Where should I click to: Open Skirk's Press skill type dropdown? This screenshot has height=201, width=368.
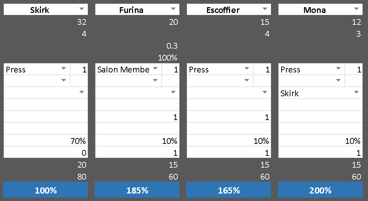(64, 69)
